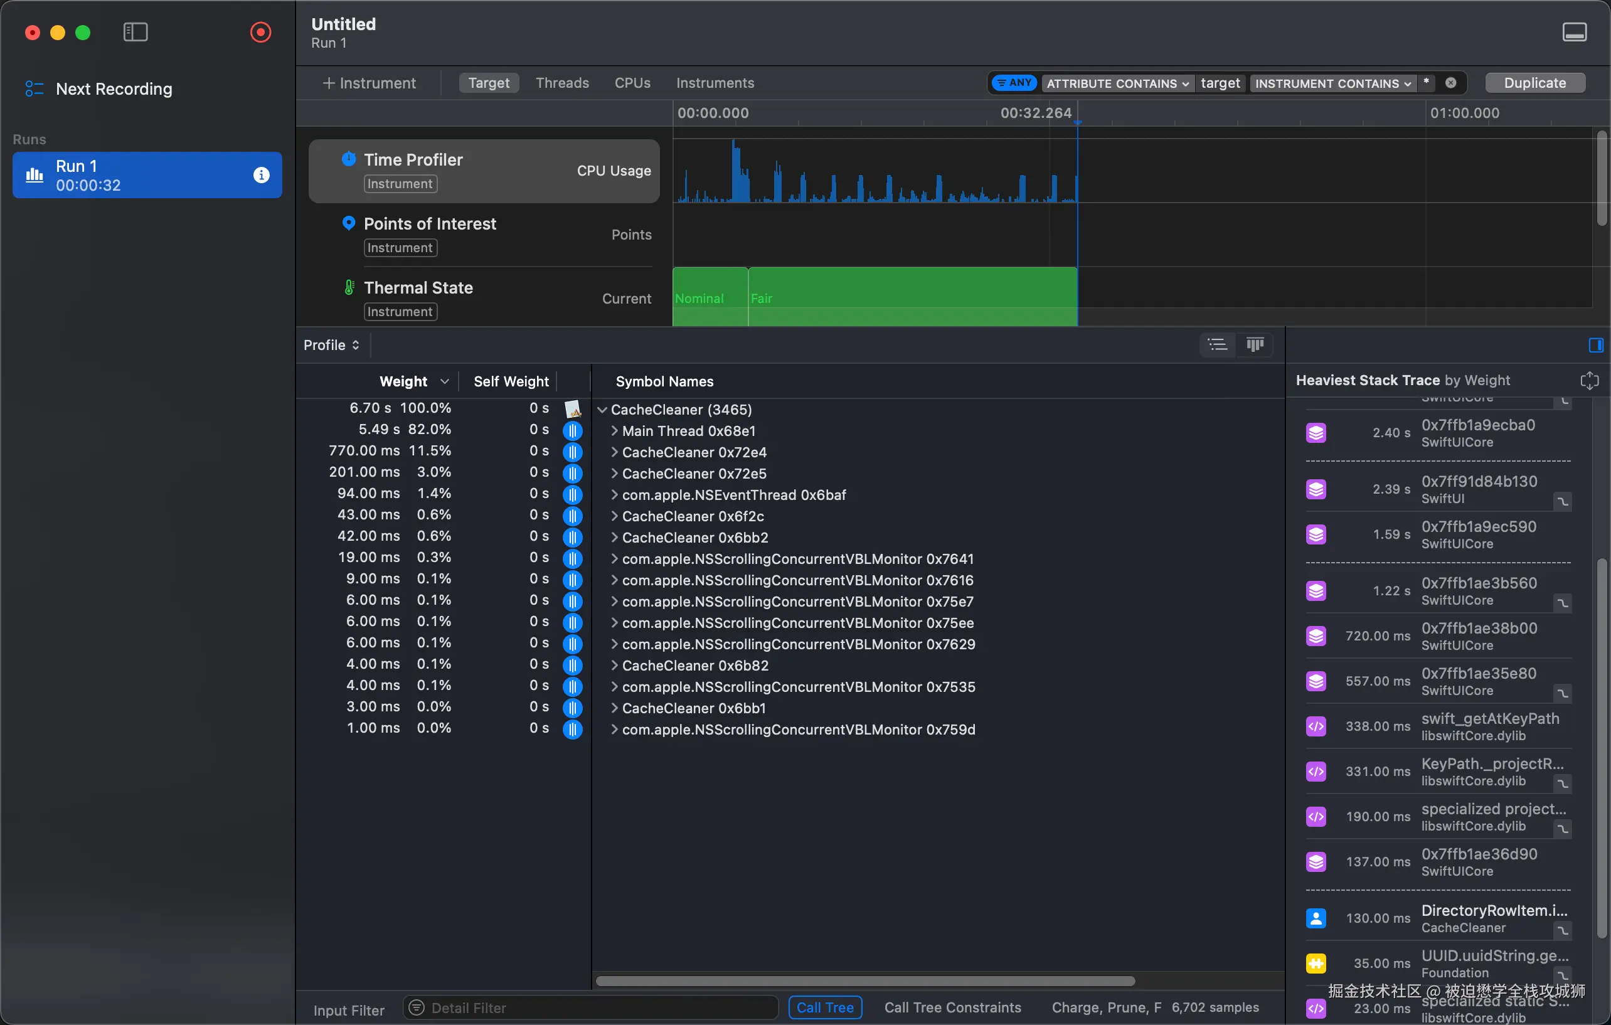Expand the CacheCleaner 0x6b82 thread
1611x1025 pixels.
point(614,666)
